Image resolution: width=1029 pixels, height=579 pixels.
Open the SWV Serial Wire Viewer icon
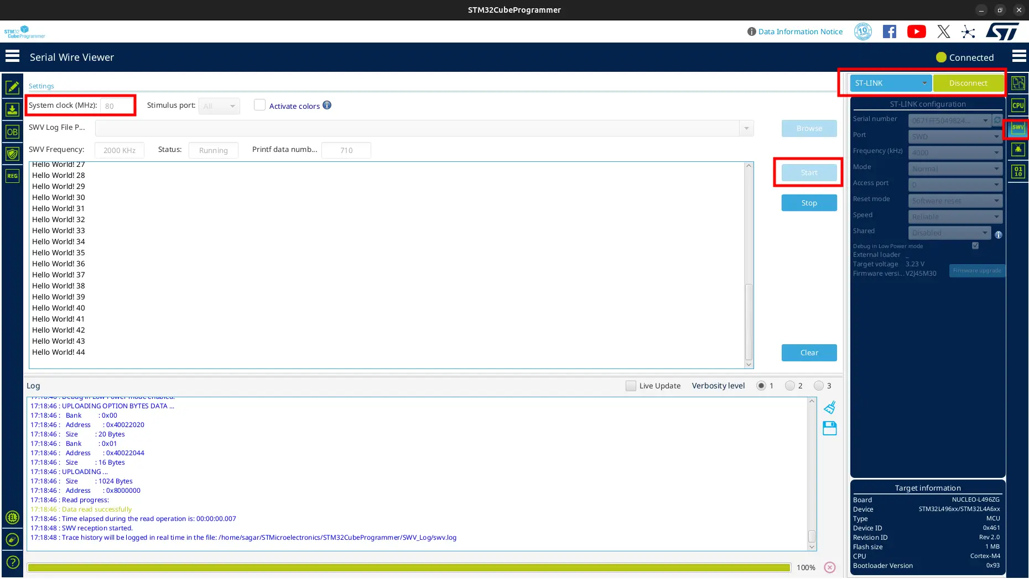coord(1018,128)
